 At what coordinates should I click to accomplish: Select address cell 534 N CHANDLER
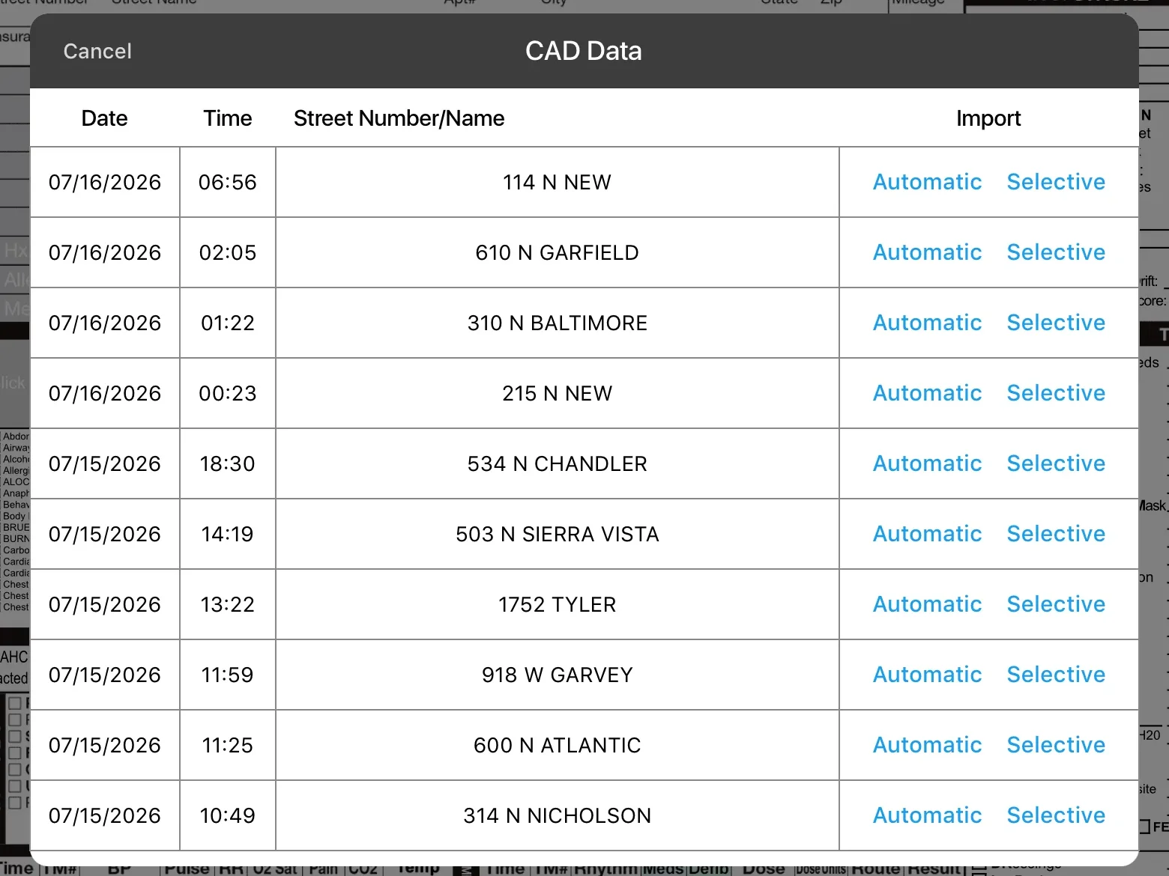557,463
